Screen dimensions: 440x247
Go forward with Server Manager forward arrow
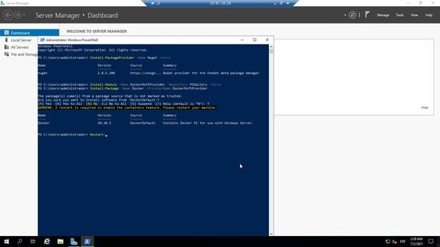click(x=18, y=15)
